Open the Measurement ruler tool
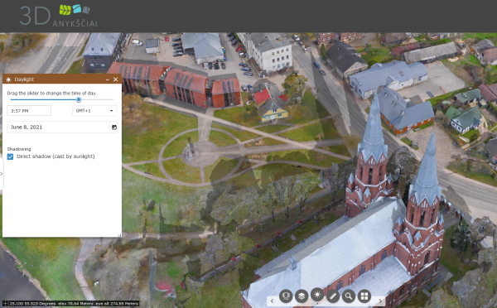This screenshot has height=308, width=497. [333, 296]
